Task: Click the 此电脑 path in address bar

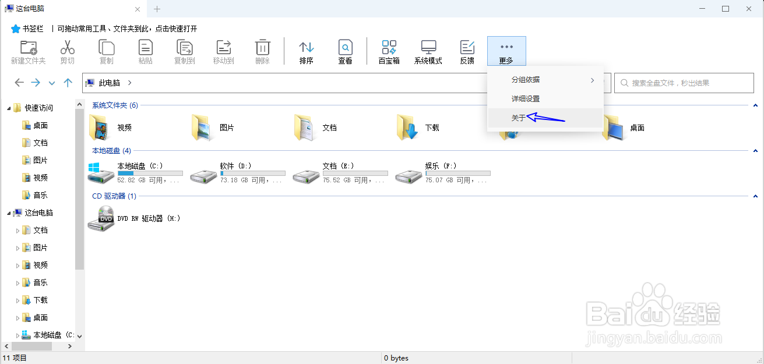Action: click(110, 83)
